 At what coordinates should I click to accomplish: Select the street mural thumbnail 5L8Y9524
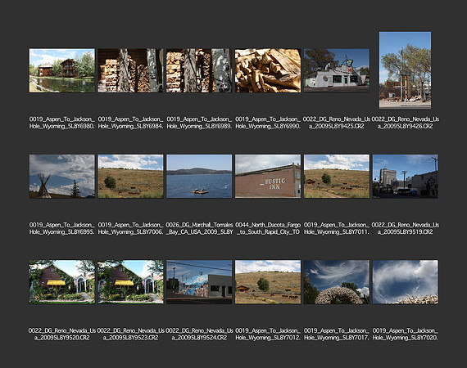[199, 282]
